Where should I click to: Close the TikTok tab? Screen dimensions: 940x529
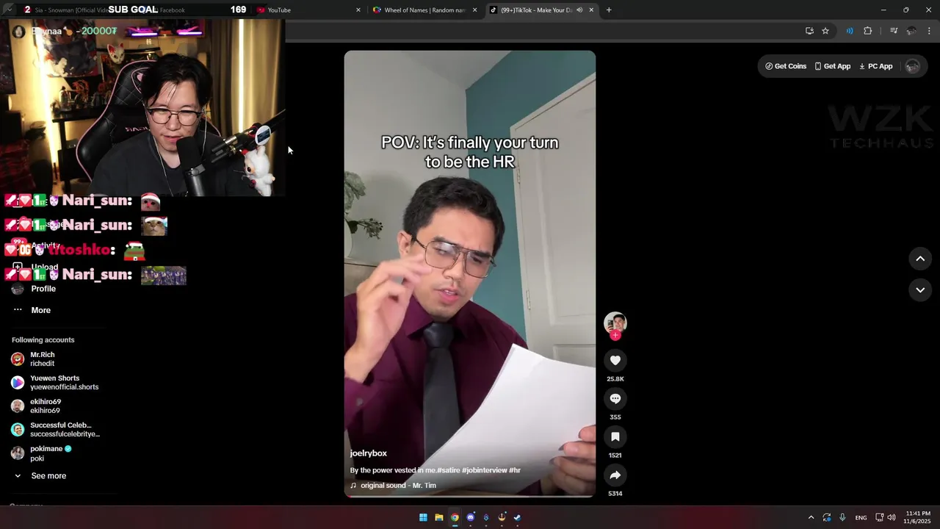click(x=591, y=10)
